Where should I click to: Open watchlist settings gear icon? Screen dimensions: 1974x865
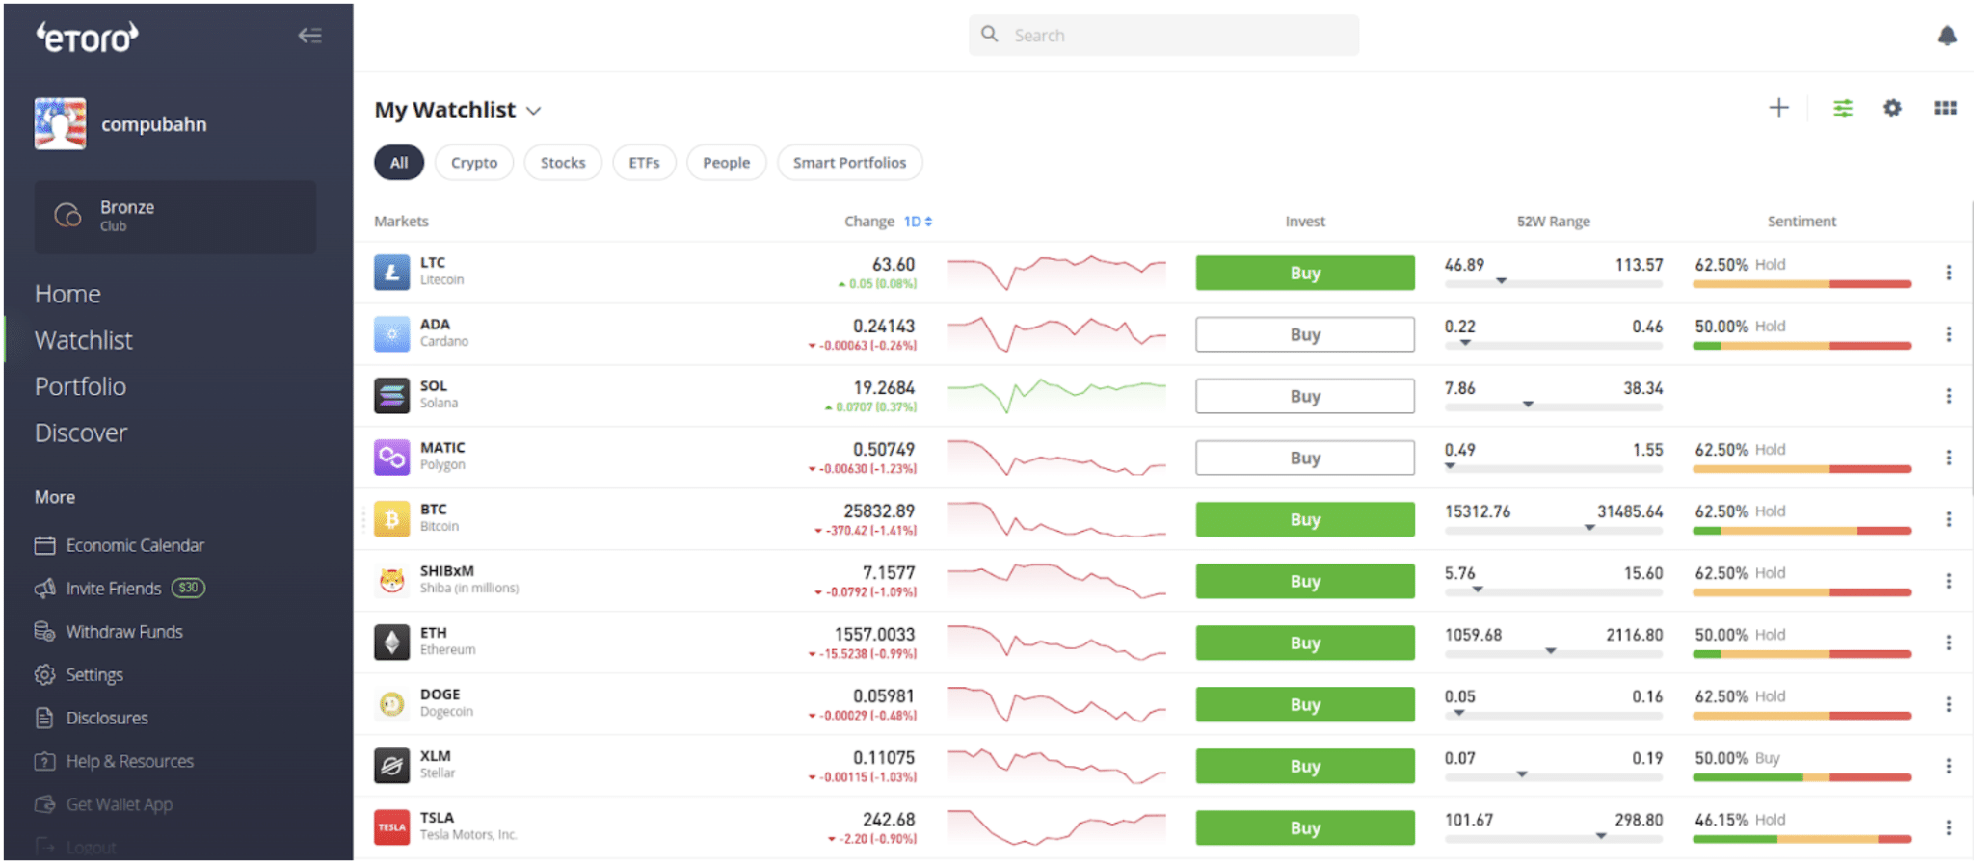(1893, 108)
